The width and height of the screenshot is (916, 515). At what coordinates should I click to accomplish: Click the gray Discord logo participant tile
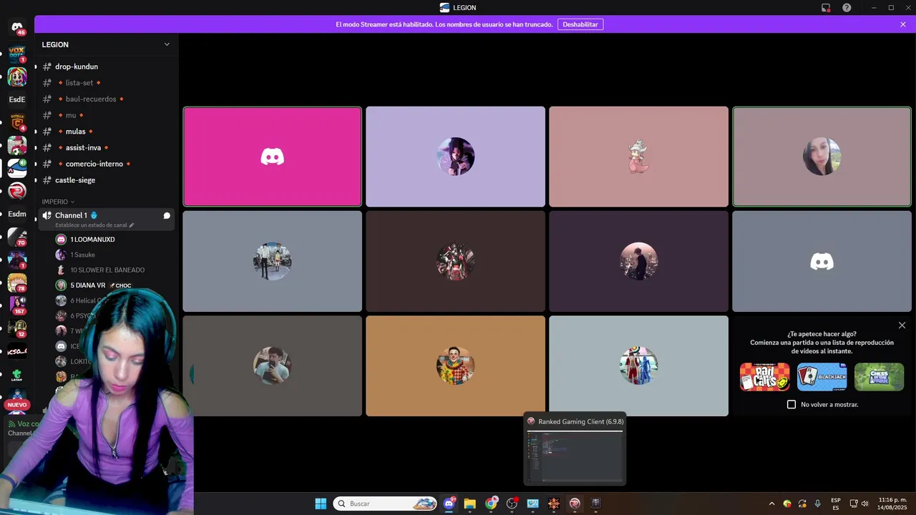[x=822, y=261]
